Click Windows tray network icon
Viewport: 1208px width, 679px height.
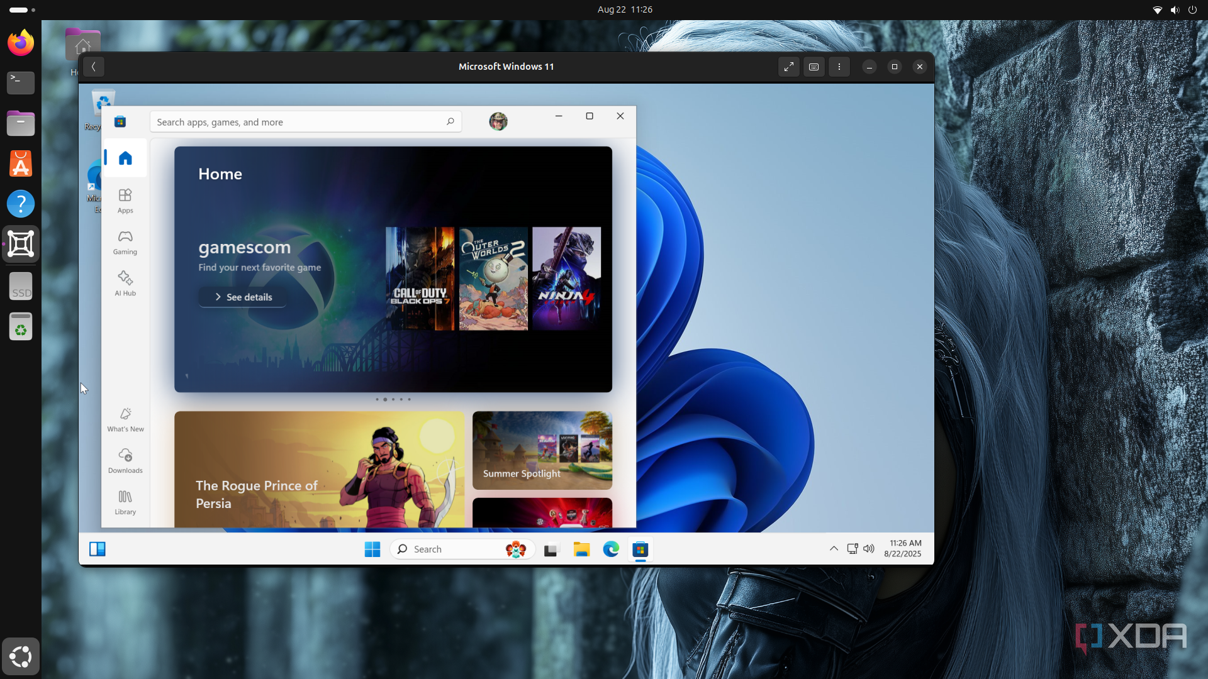(x=853, y=549)
